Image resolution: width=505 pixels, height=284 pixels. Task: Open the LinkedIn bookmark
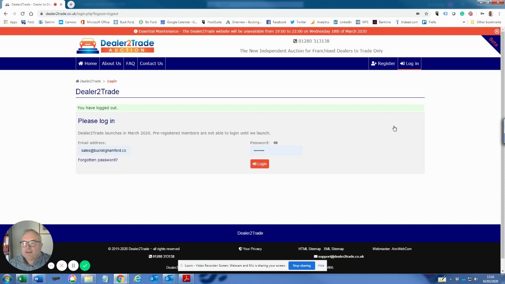coord(342,22)
